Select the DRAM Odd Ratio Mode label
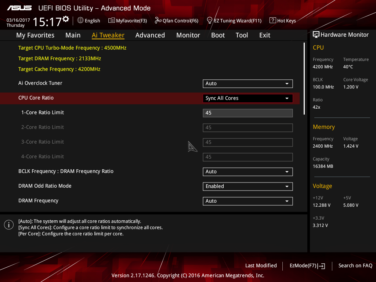376x282 pixels. click(45, 186)
